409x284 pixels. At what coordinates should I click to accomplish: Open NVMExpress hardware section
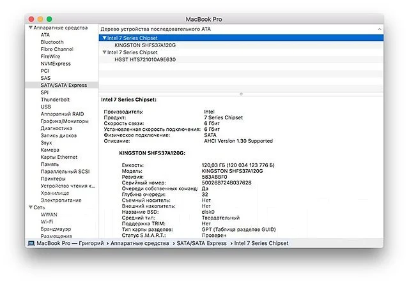click(56, 64)
